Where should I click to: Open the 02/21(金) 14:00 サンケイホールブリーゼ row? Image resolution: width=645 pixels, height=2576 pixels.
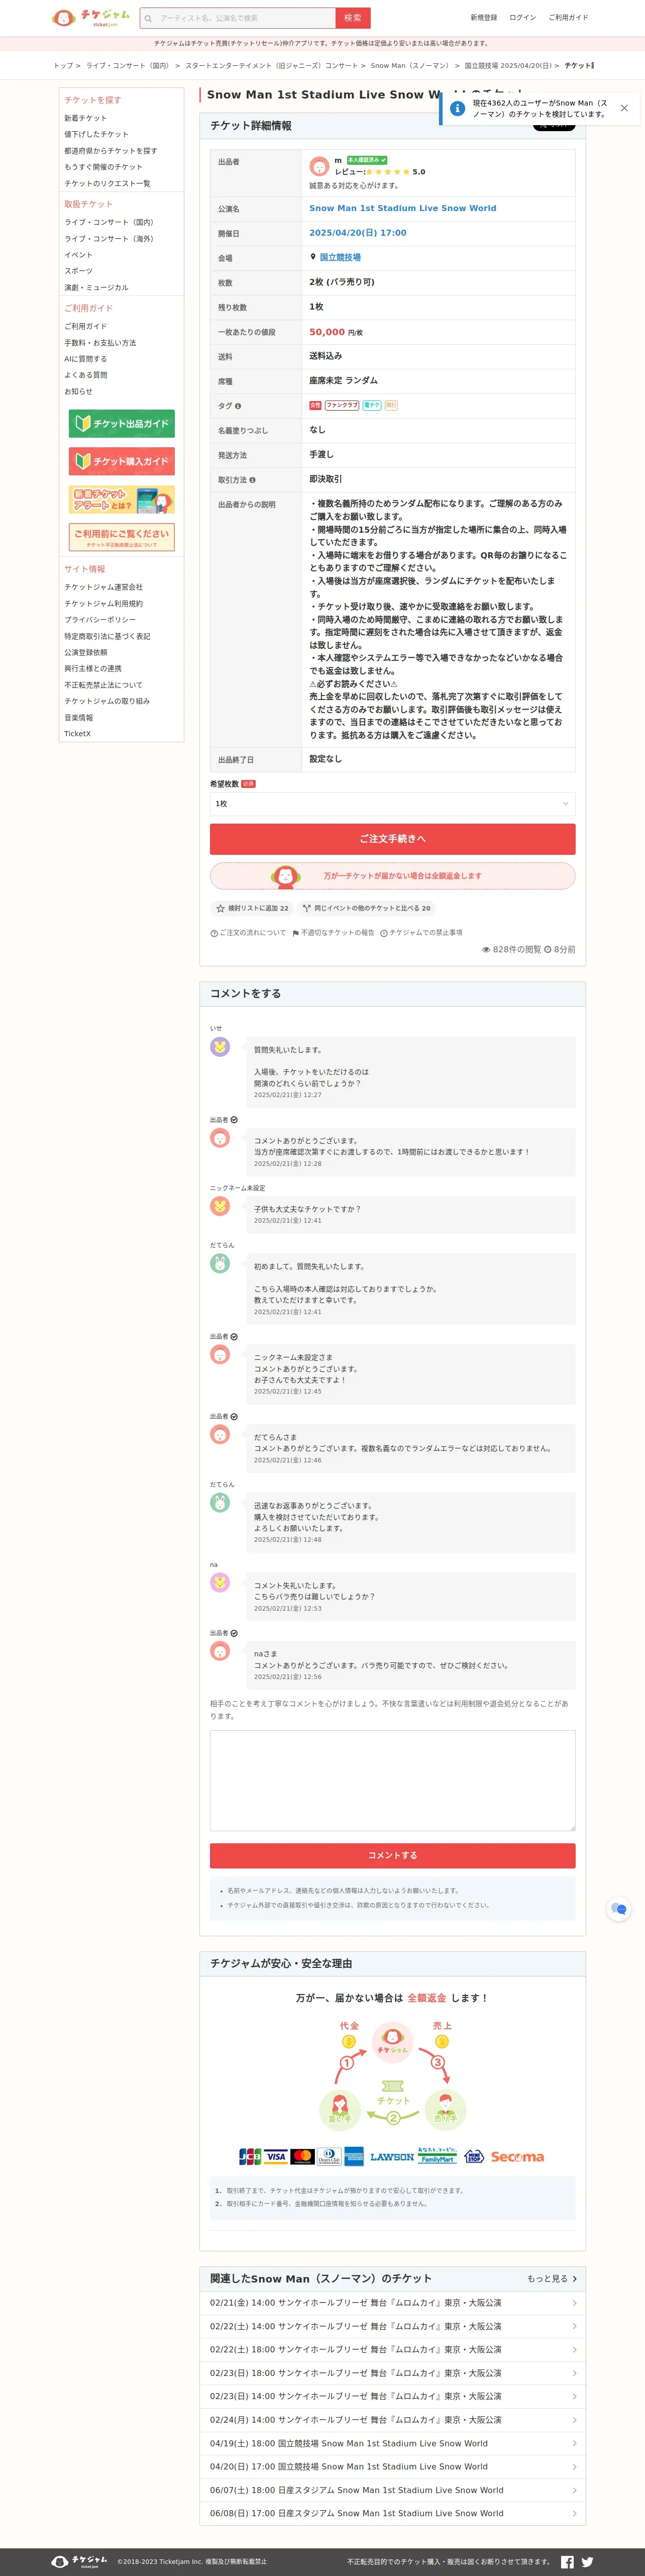[x=392, y=2302]
